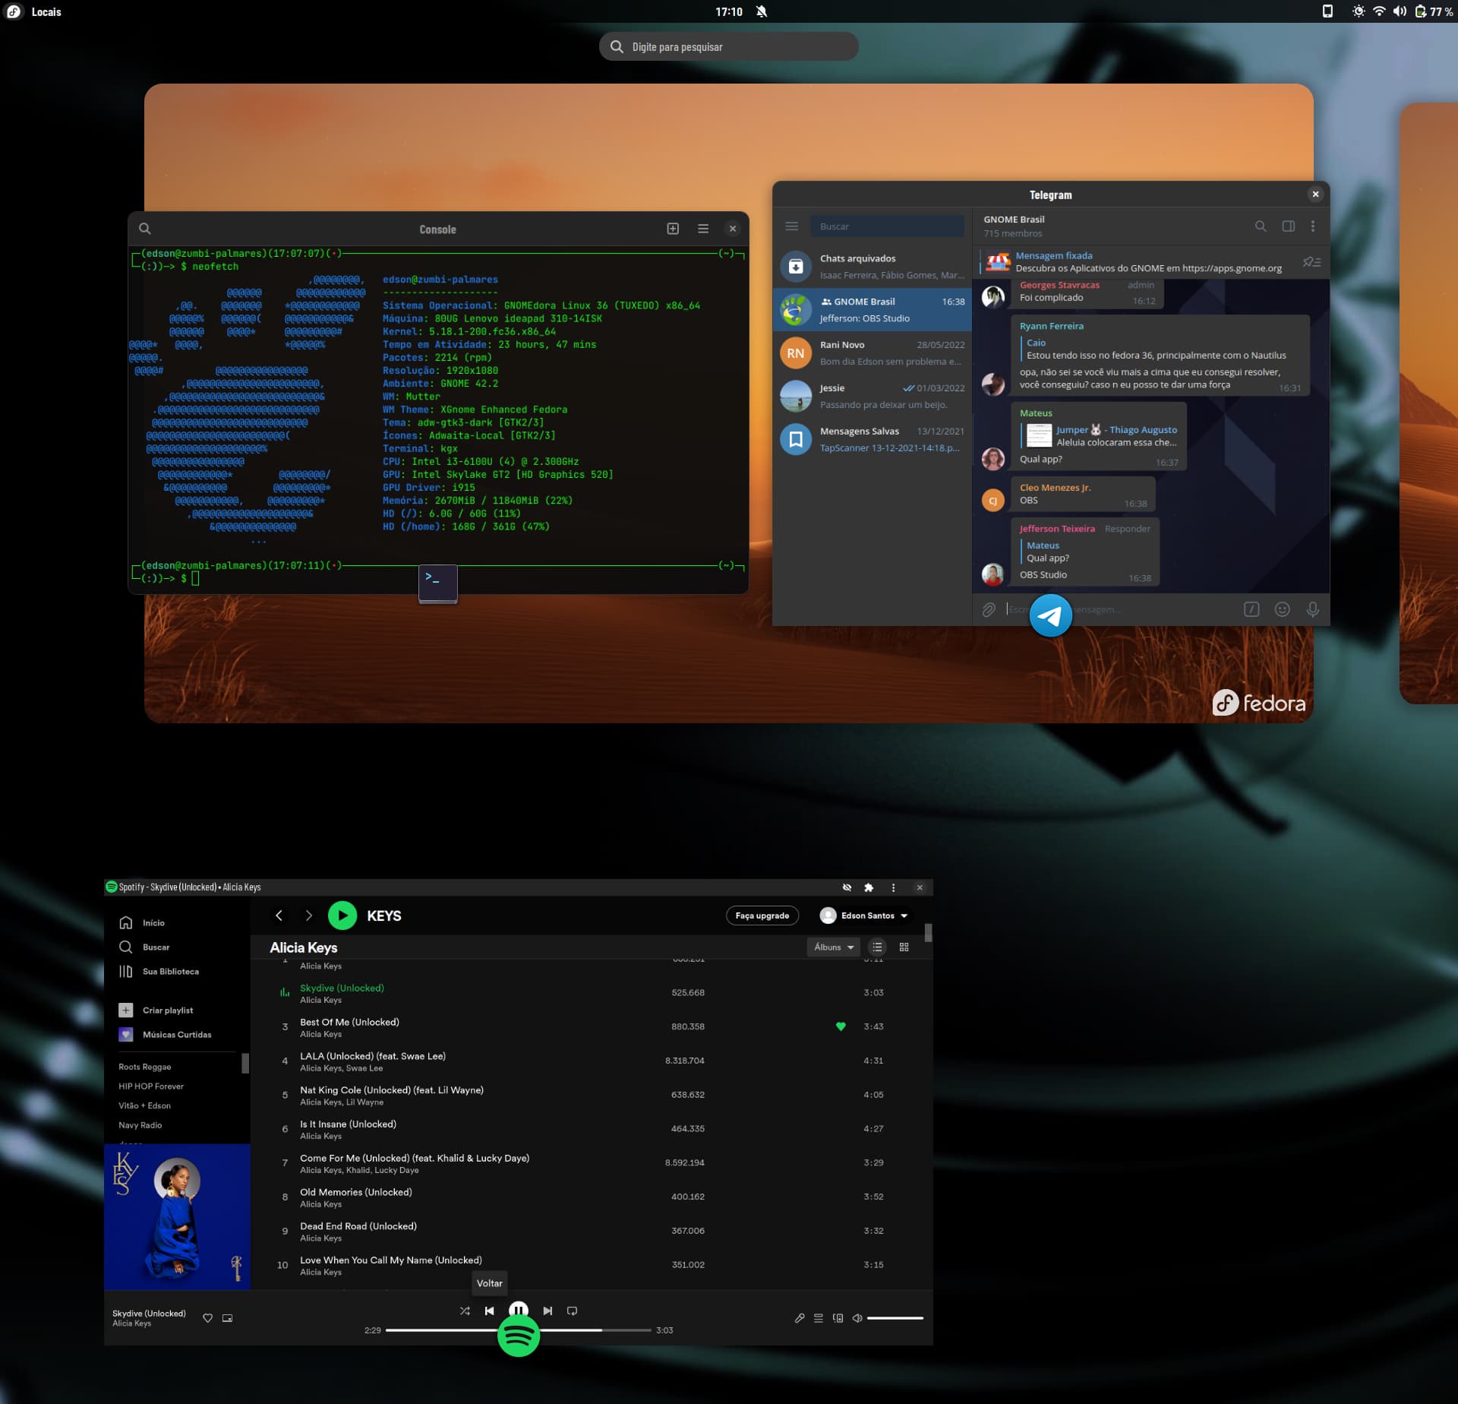This screenshot has width=1458, height=1404.
Task: Open the Locais menu in top bar
Action: [x=46, y=11]
